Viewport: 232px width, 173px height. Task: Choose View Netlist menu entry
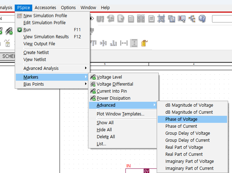[x=52, y=60]
